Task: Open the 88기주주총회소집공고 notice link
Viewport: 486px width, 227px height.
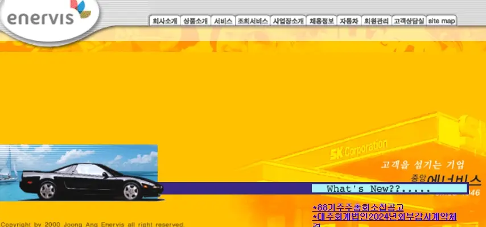Action: (x=358, y=208)
